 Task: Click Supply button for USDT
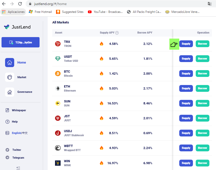186,59
